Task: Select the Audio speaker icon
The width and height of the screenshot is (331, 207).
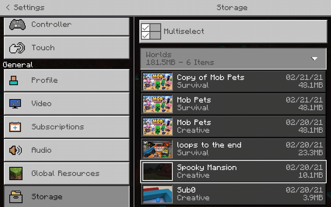Action: pyautogui.click(x=16, y=150)
